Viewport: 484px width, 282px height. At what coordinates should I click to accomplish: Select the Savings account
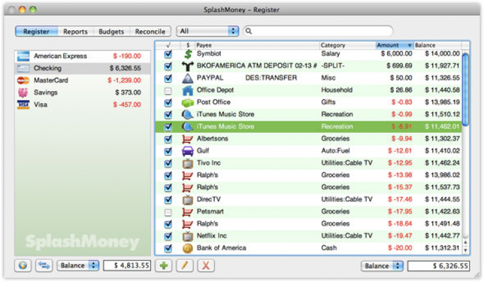[83, 92]
